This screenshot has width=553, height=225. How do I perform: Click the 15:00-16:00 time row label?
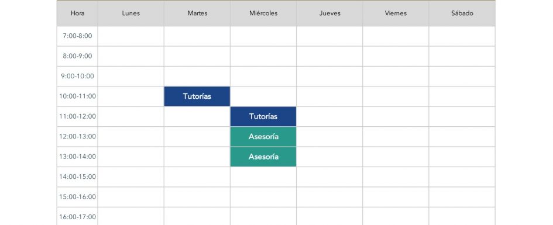click(77, 197)
